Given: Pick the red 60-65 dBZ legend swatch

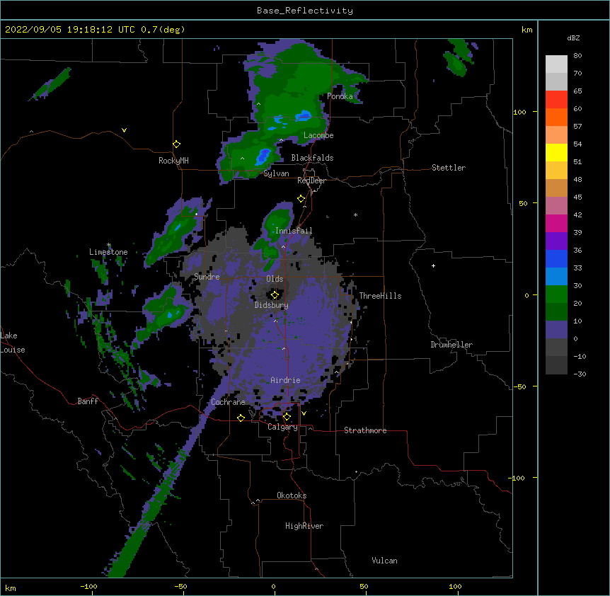Looking at the screenshot, I should coord(556,99).
